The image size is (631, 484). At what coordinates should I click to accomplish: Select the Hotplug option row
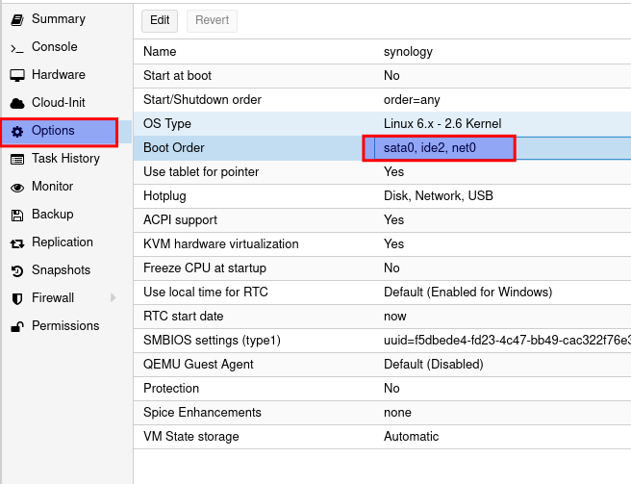(x=381, y=196)
